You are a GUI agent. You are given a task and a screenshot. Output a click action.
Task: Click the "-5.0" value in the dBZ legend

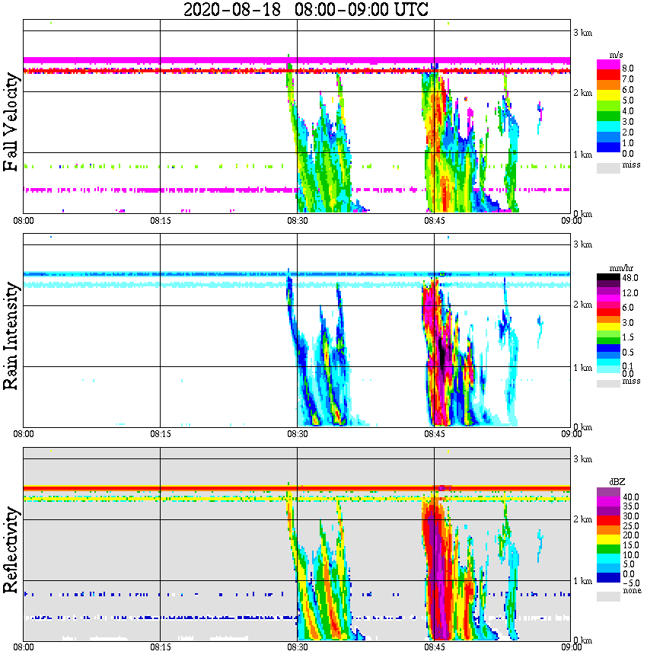click(631, 583)
